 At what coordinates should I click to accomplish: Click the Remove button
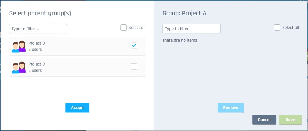(230, 108)
